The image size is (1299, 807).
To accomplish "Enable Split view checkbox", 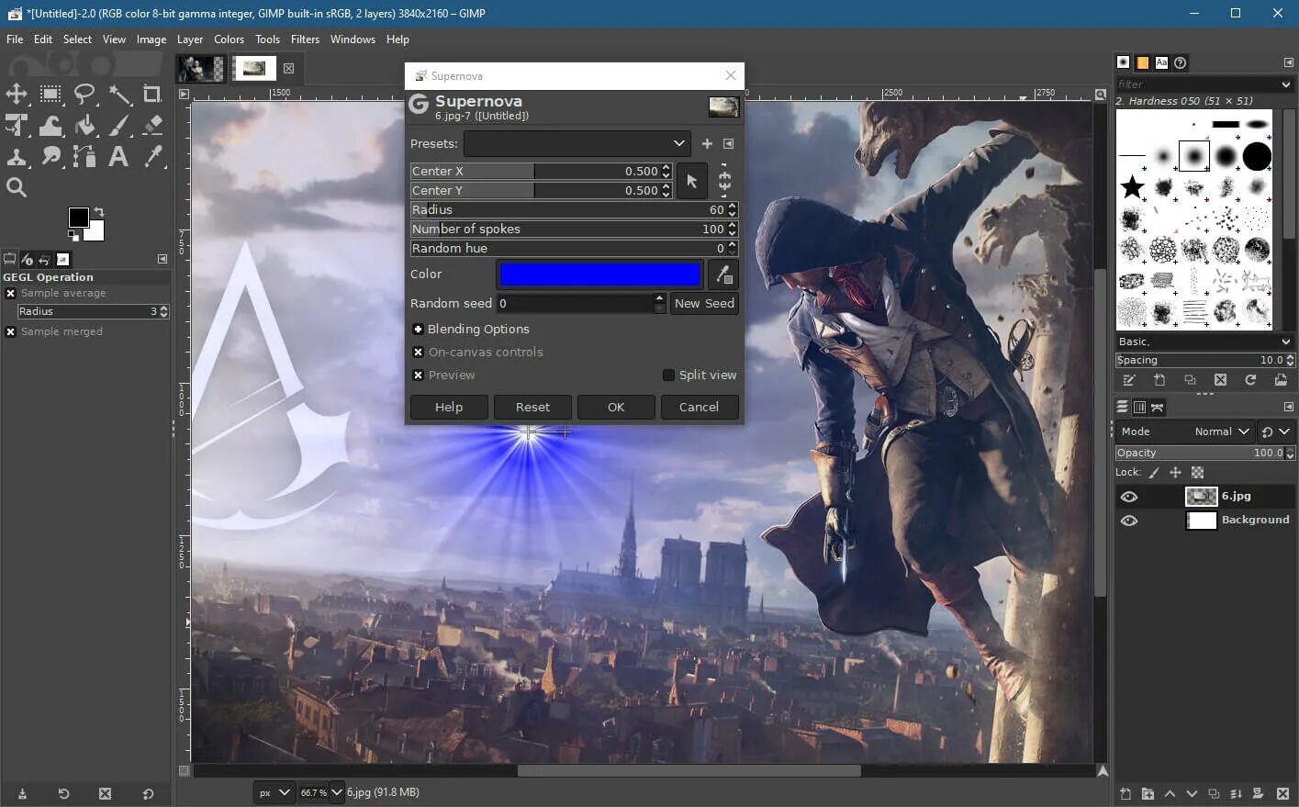I will (668, 375).
